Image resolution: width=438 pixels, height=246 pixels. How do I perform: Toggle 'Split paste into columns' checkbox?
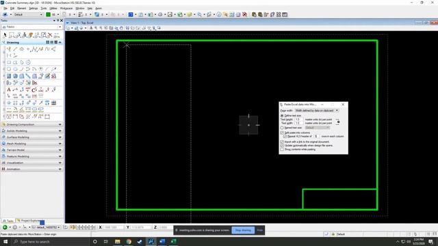pyautogui.click(x=282, y=133)
